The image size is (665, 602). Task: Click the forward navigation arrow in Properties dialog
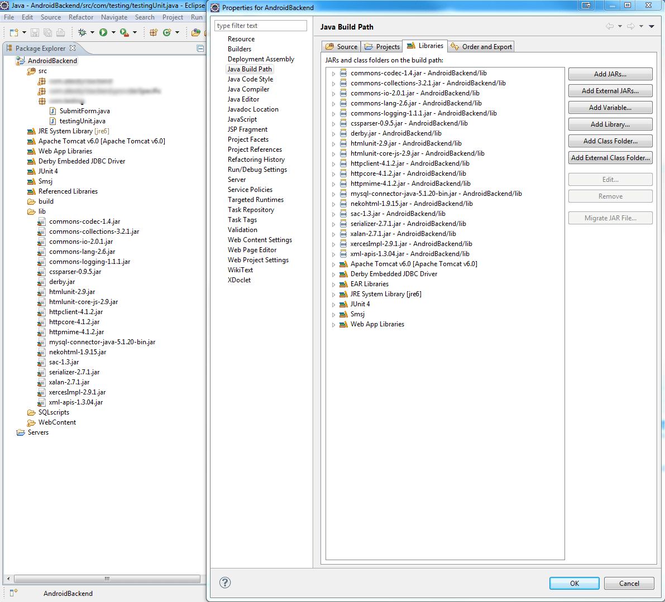click(x=630, y=26)
